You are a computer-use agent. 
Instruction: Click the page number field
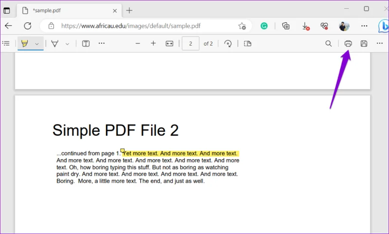coord(191,44)
